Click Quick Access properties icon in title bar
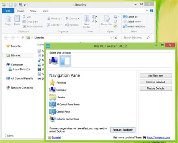Viewport: 178px width, 143px height. click(11, 5)
